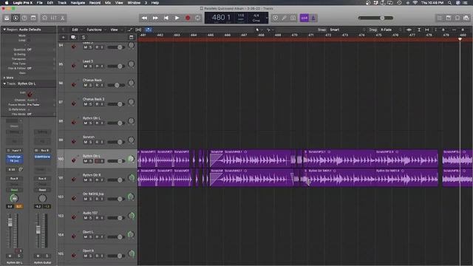The height and width of the screenshot is (266, 473).
Task: Open the Navigate menu
Action: tap(78, 3)
